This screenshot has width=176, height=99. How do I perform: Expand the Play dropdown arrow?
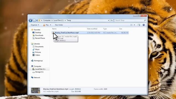click(x=50, y=25)
